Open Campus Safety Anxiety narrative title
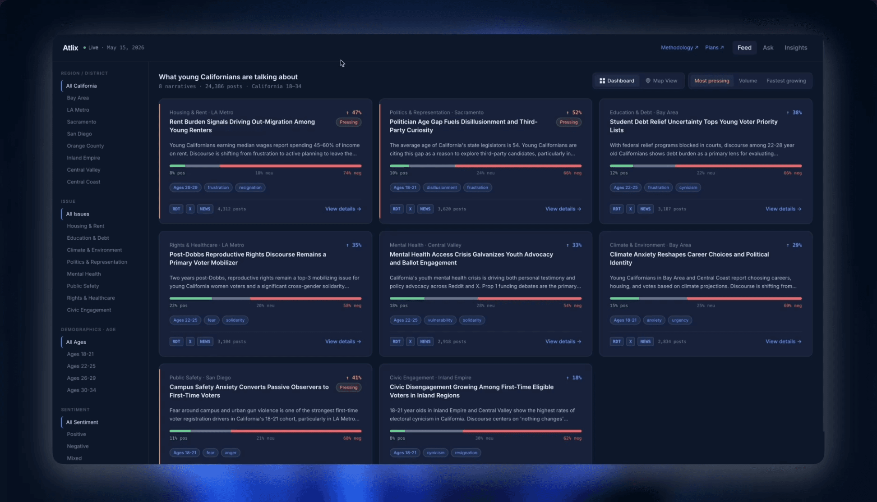The image size is (877, 502). tap(249, 391)
